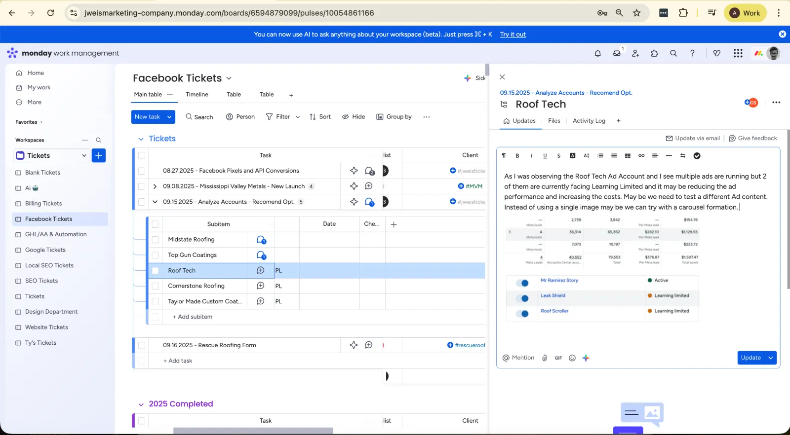
Task: Collapse the 2025 Completed group
Action: tap(141, 404)
